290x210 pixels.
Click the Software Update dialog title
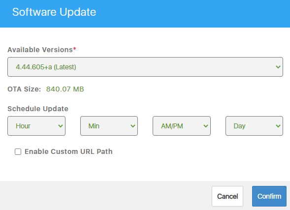click(54, 12)
